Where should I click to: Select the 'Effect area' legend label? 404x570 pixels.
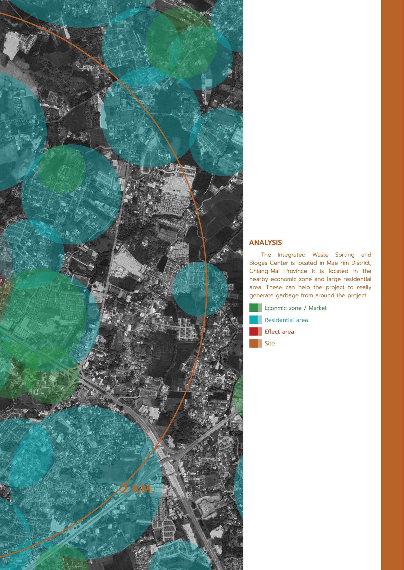tap(279, 332)
